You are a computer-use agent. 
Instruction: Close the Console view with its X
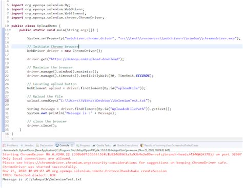(x=72, y=145)
